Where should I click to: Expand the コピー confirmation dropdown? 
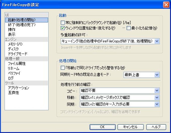[120, 91]
